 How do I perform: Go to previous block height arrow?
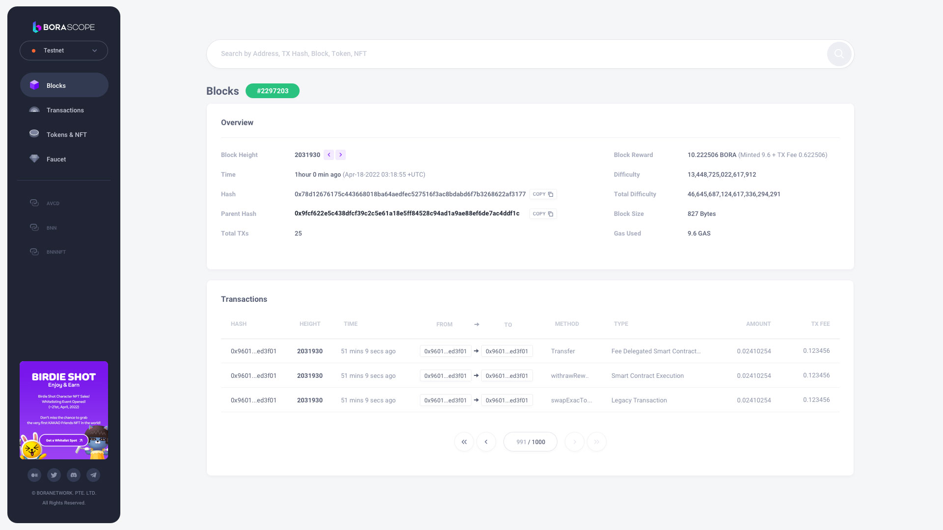[329, 155]
